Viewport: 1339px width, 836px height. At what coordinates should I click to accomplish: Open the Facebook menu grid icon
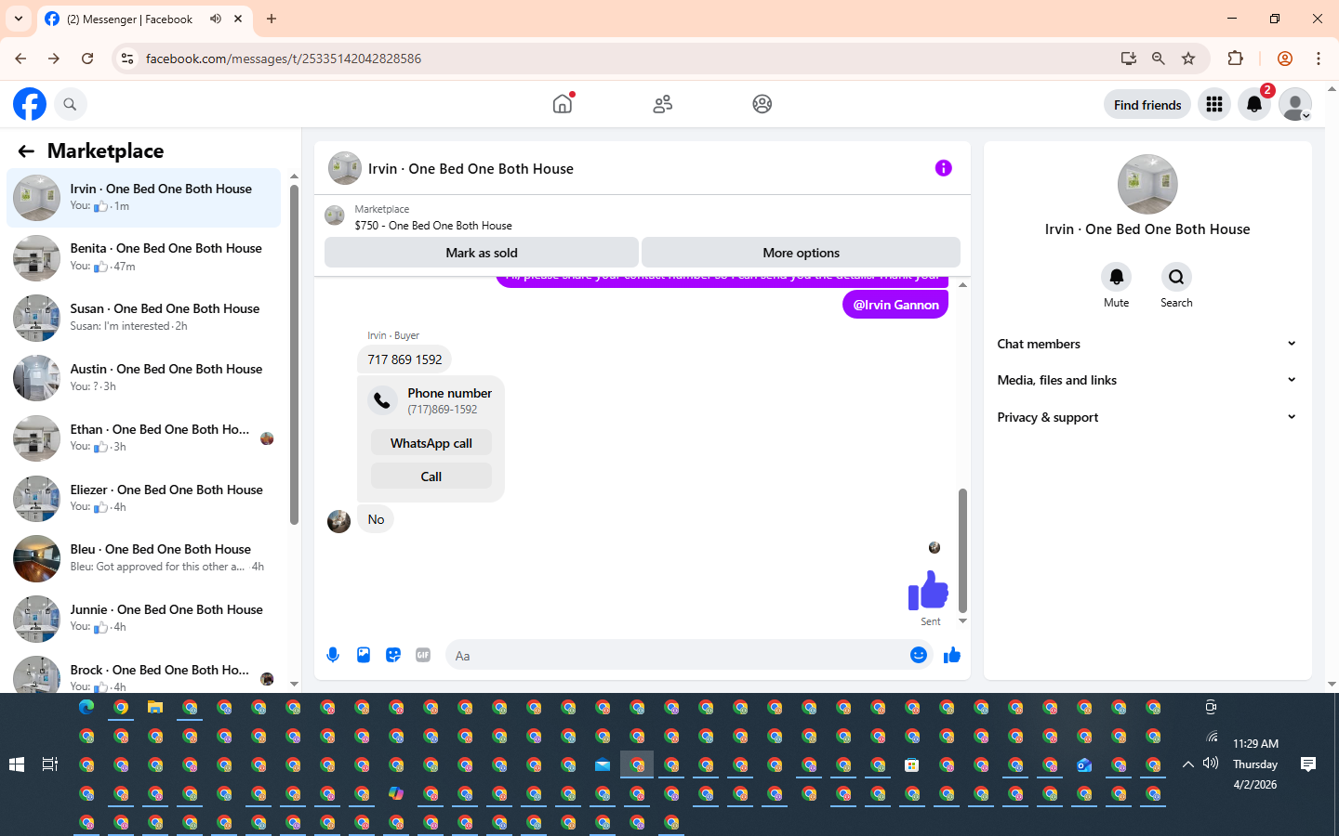pos(1214,105)
